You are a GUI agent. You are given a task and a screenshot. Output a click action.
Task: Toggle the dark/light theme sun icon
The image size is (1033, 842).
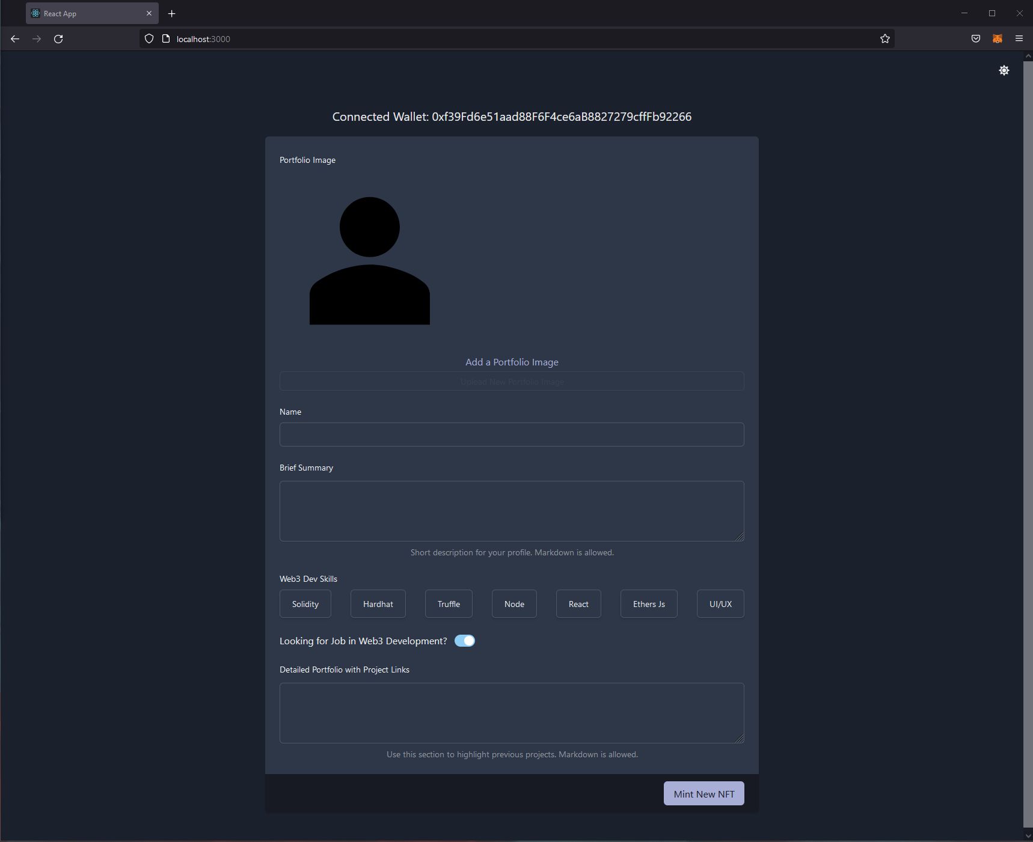[1004, 70]
